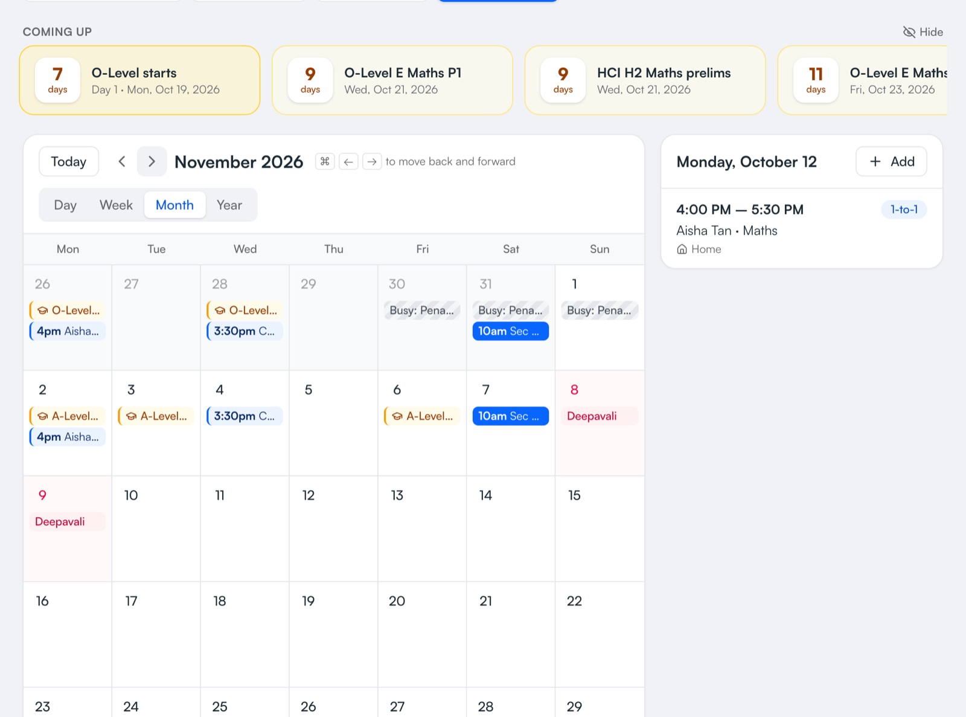Click the Home location icon in session
Image resolution: width=966 pixels, height=717 pixels.
pyautogui.click(x=682, y=249)
